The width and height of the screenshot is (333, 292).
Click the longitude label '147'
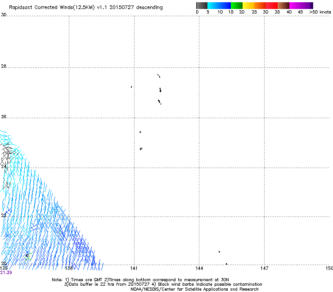(x=264, y=268)
